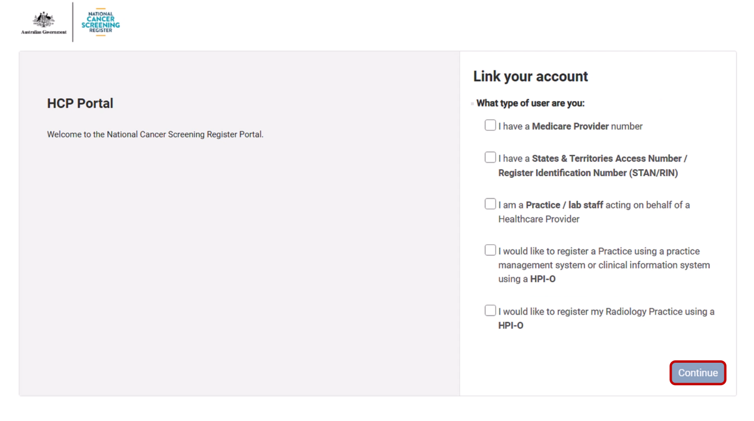Click the 'acting on behalf of a Healthcare Provider' text

(x=594, y=212)
